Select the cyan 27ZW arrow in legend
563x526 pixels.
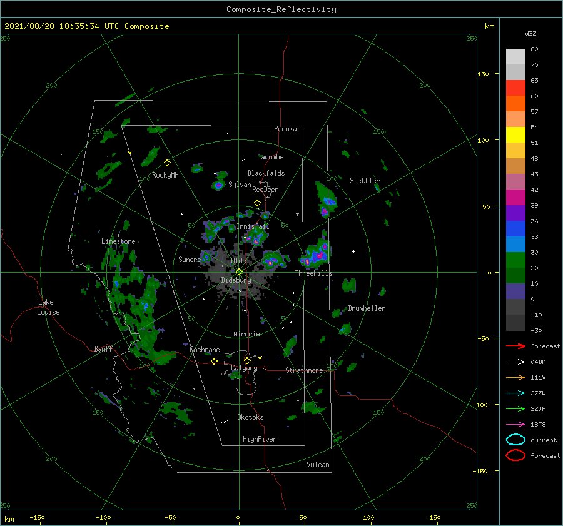tap(515, 393)
